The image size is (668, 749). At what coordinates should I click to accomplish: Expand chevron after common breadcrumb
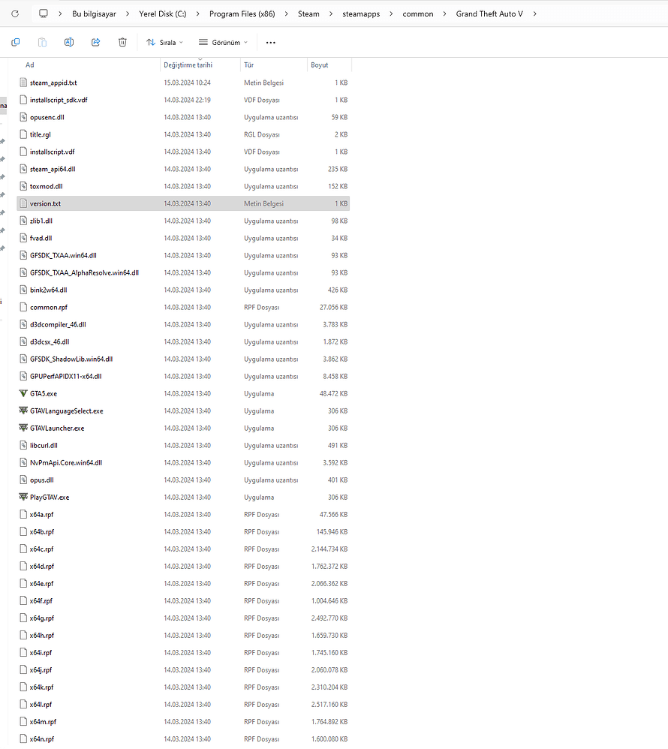(444, 14)
